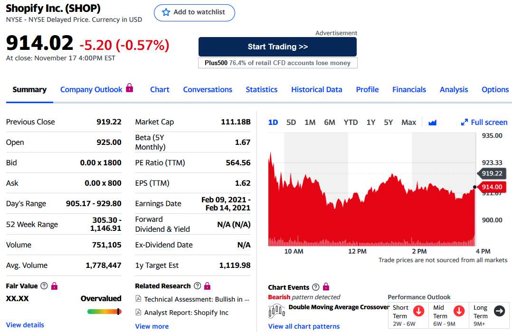Open the Analysis tab
Screen dimensions: 512x332
(454, 89)
